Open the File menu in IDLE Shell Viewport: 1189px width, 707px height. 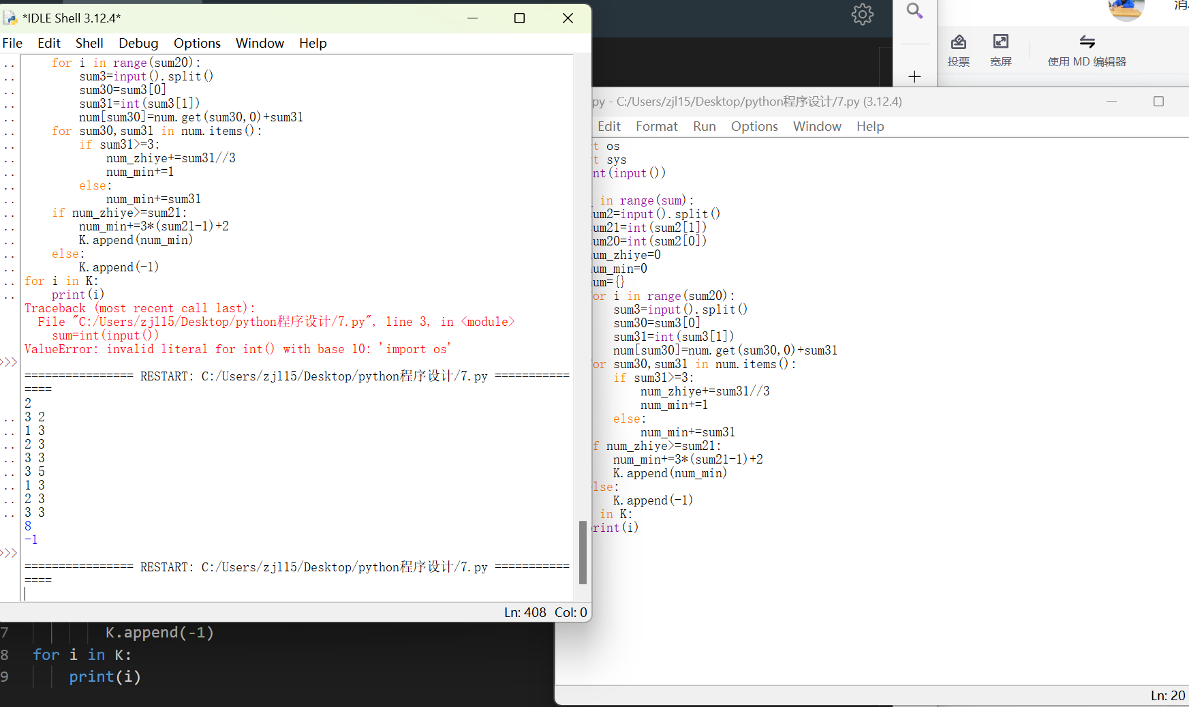12,43
